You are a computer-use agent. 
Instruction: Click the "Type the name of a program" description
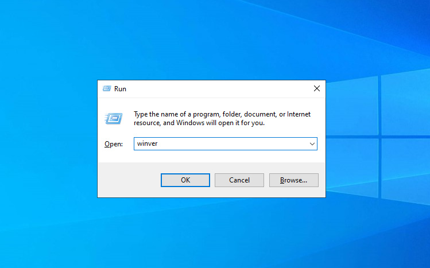point(222,118)
